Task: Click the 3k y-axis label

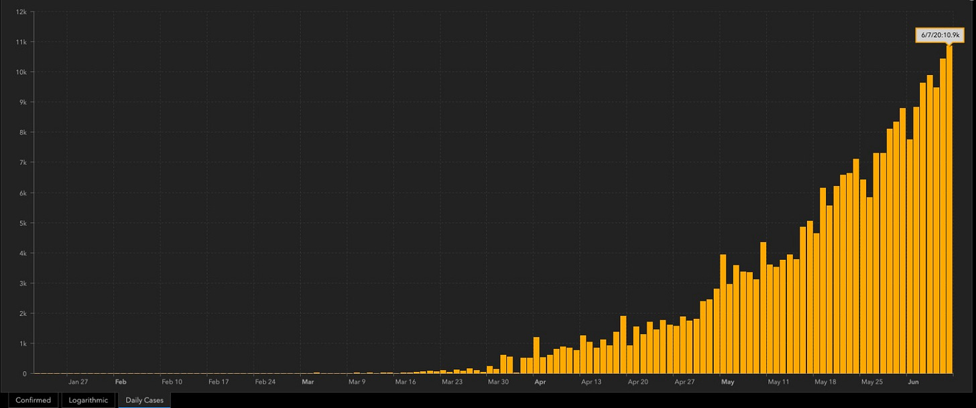Action: [23, 283]
